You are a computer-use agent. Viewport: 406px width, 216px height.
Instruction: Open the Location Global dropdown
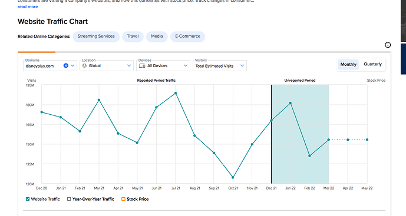click(x=107, y=66)
